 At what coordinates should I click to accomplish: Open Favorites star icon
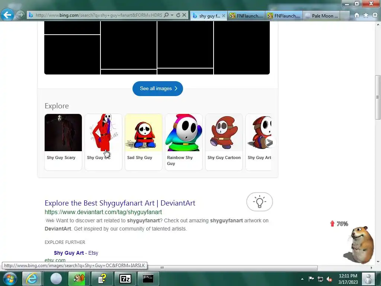pyautogui.click(x=366, y=15)
